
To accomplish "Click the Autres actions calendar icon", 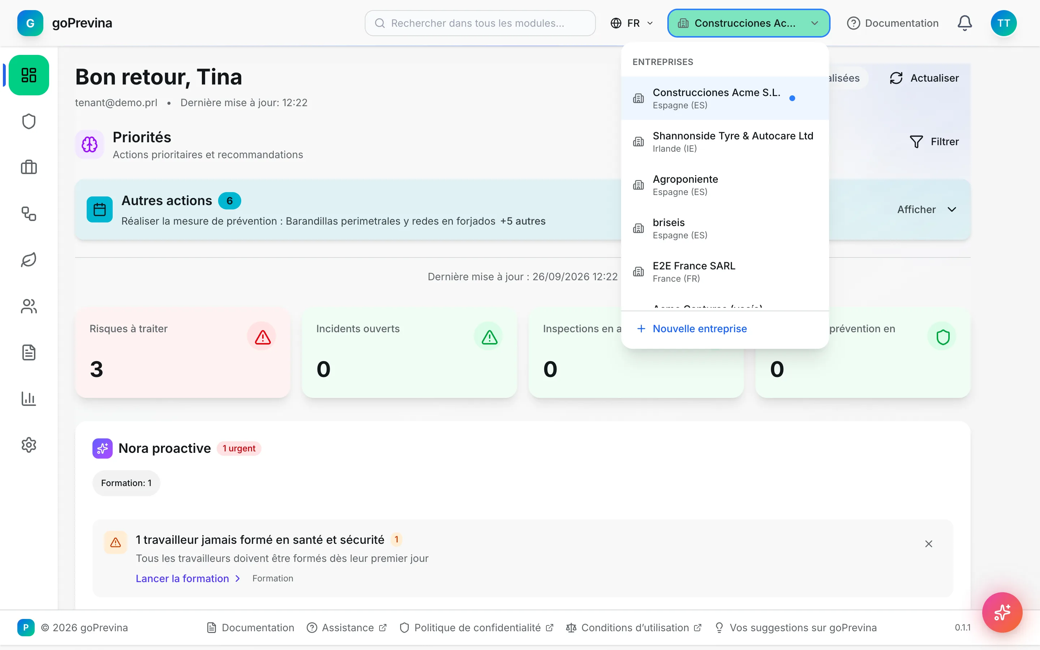I will (100, 209).
